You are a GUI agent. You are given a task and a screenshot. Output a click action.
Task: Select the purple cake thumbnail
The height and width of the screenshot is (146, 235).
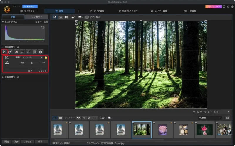[163, 130]
